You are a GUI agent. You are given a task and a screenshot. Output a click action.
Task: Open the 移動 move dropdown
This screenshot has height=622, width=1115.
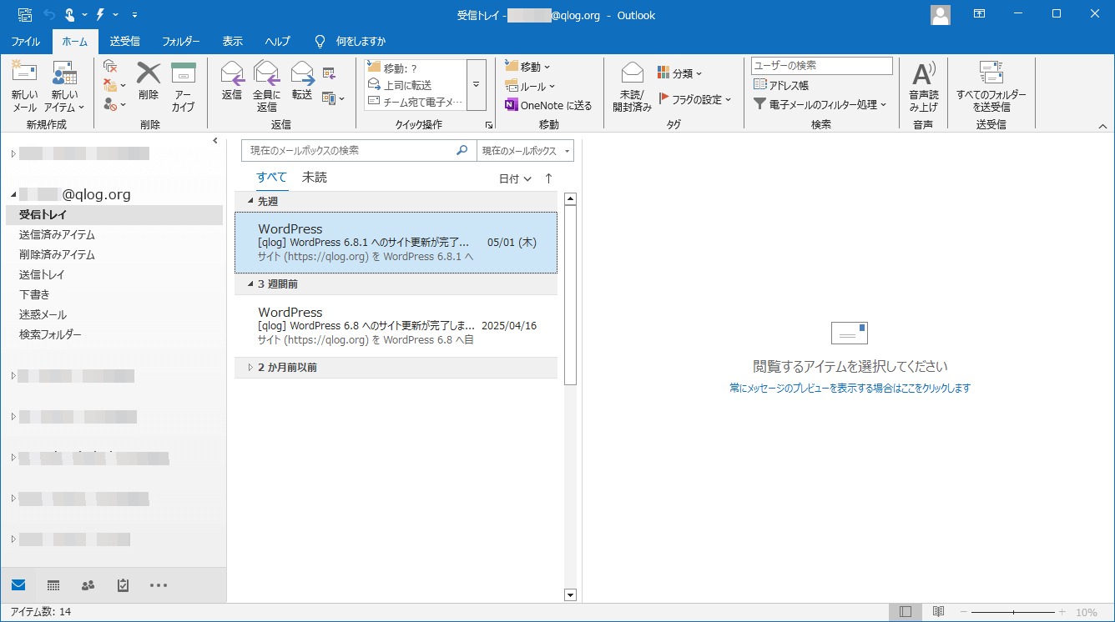point(527,67)
